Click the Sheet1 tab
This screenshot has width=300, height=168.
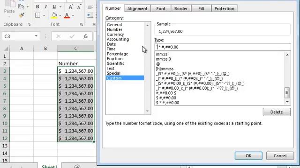pyautogui.click(x=49, y=166)
